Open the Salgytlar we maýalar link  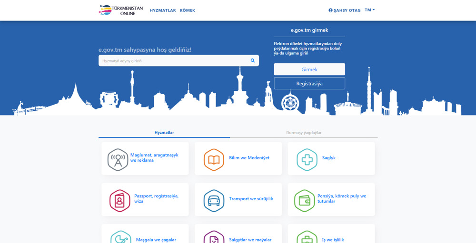250,240
